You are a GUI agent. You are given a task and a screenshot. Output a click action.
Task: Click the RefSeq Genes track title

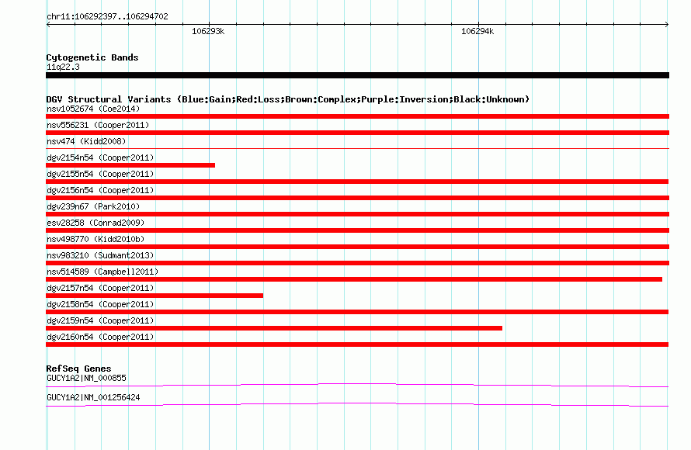(78, 369)
